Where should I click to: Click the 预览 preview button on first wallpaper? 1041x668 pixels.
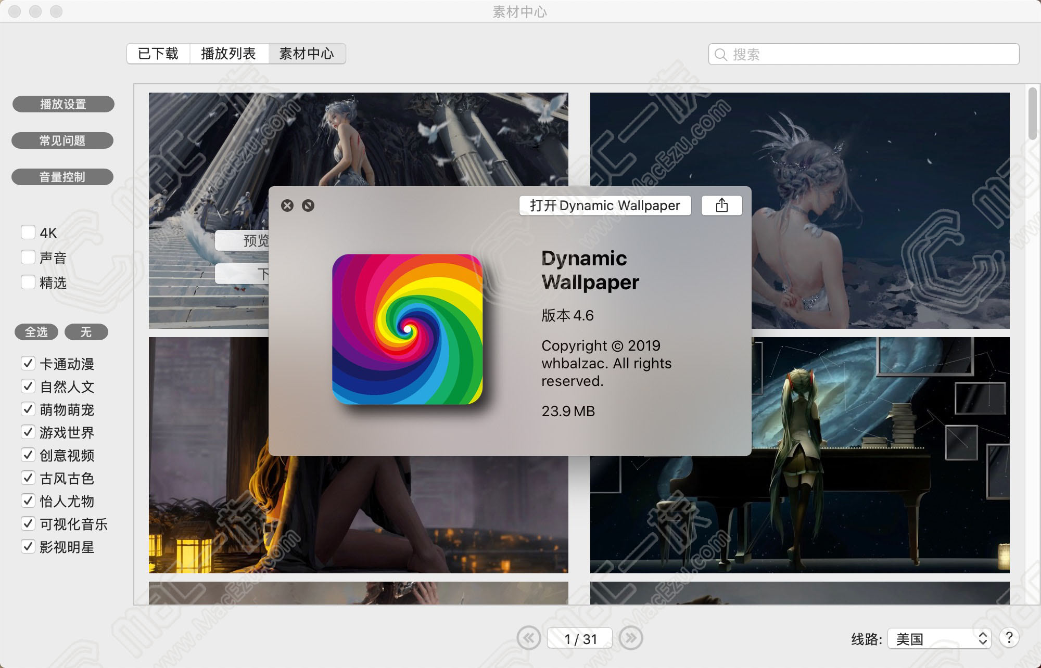[243, 240]
